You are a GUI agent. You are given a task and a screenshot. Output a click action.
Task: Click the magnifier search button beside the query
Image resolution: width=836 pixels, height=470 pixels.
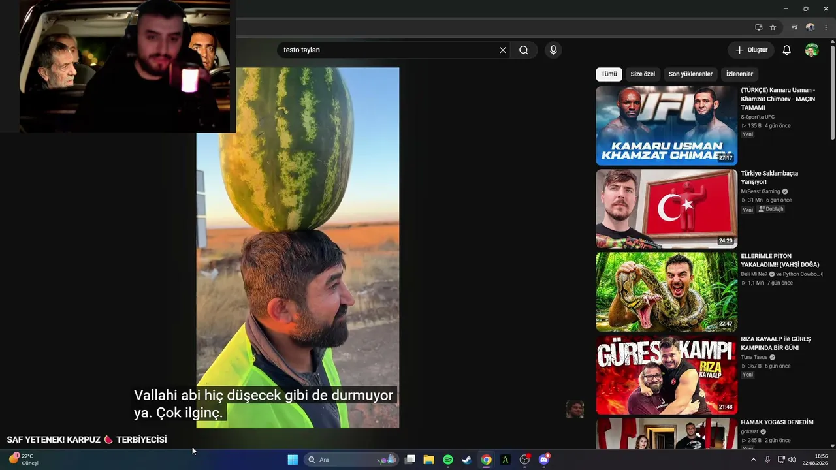tap(524, 50)
